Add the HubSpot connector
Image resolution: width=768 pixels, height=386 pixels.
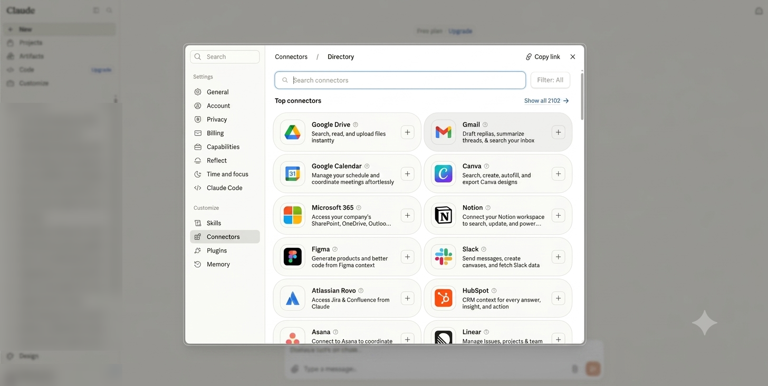558,298
